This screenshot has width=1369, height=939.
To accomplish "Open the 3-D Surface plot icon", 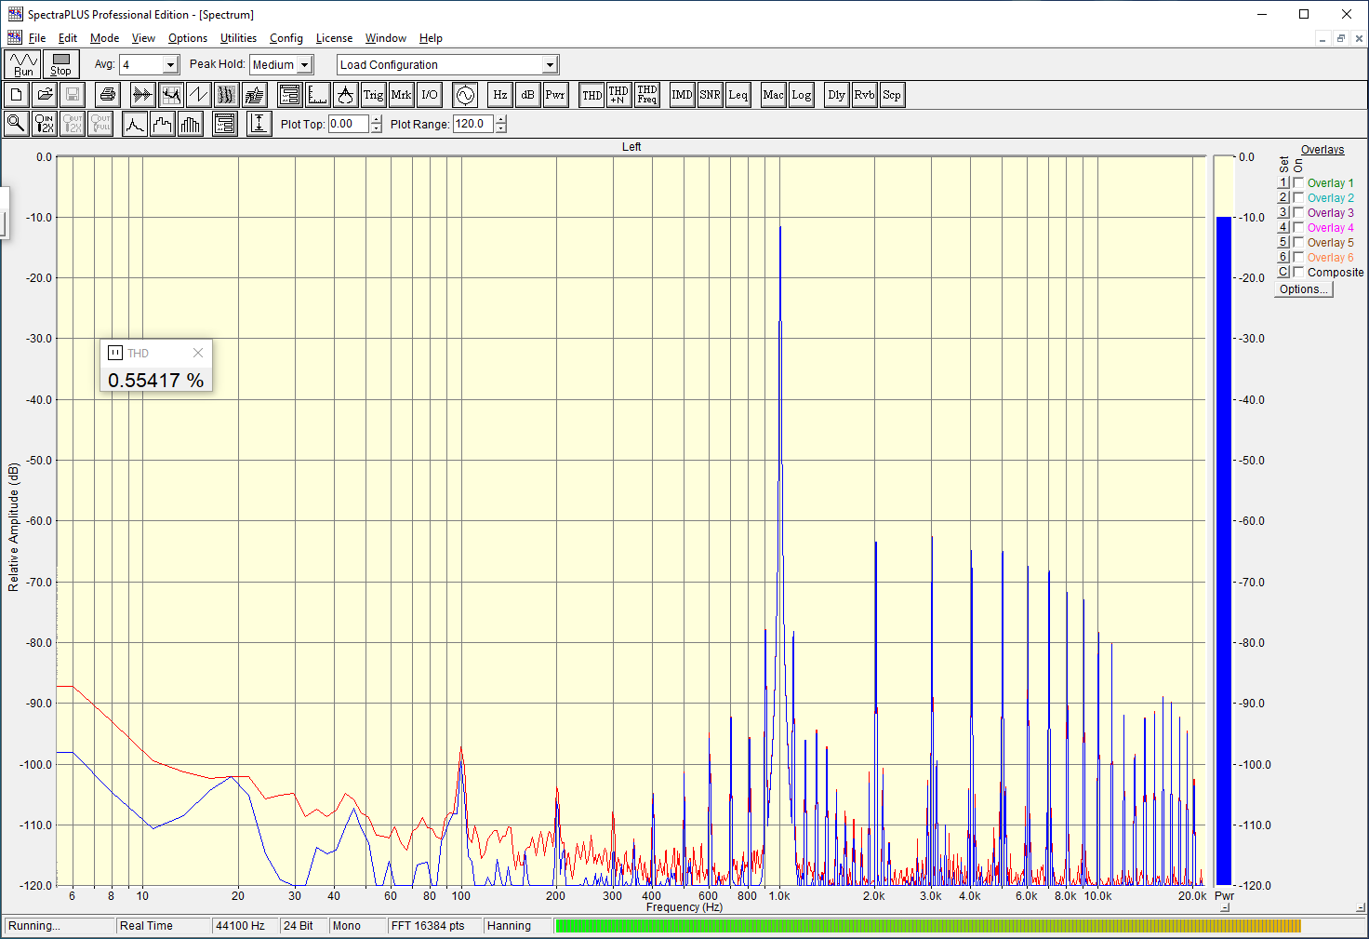I will coord(254,95).
